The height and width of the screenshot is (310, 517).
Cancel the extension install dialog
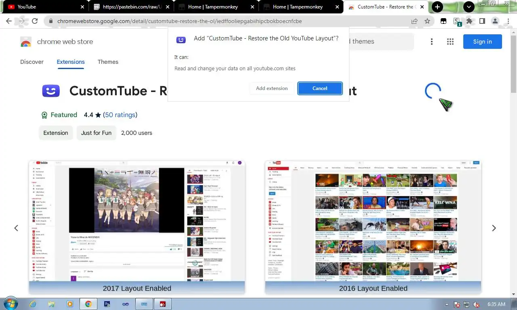pos(320,88)
